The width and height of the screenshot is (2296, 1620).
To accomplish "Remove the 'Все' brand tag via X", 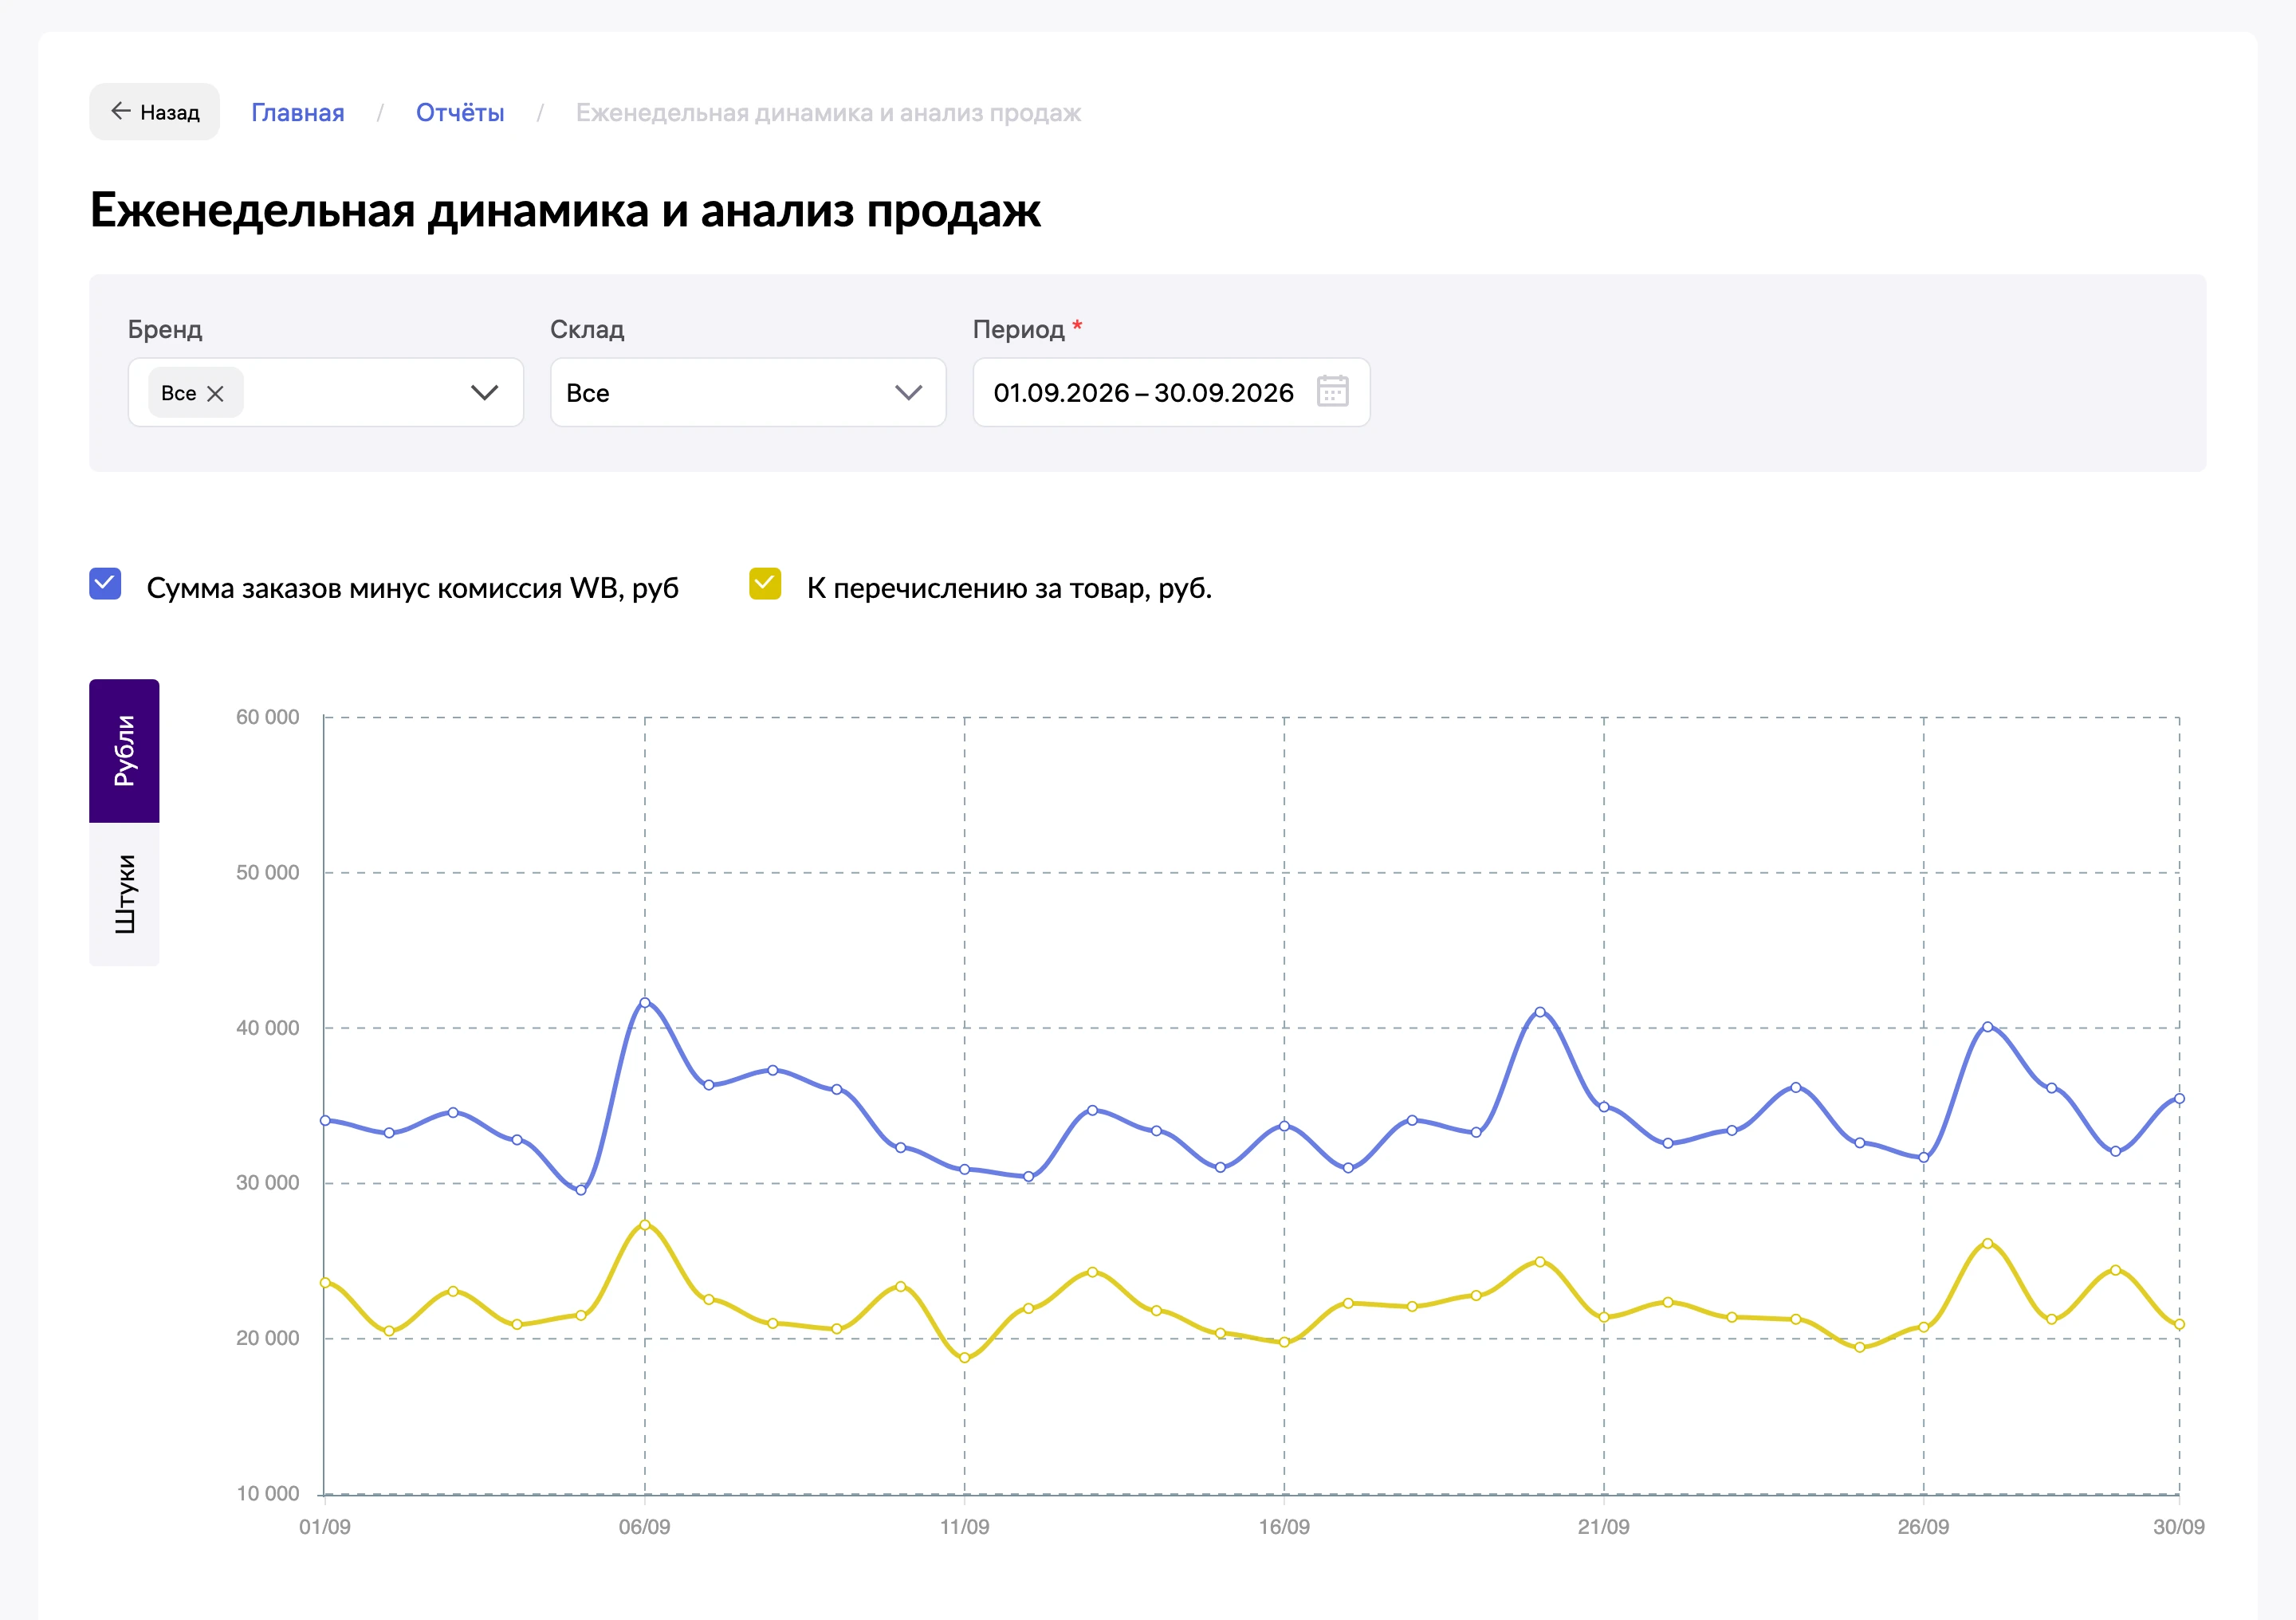I will coord(215,394).
